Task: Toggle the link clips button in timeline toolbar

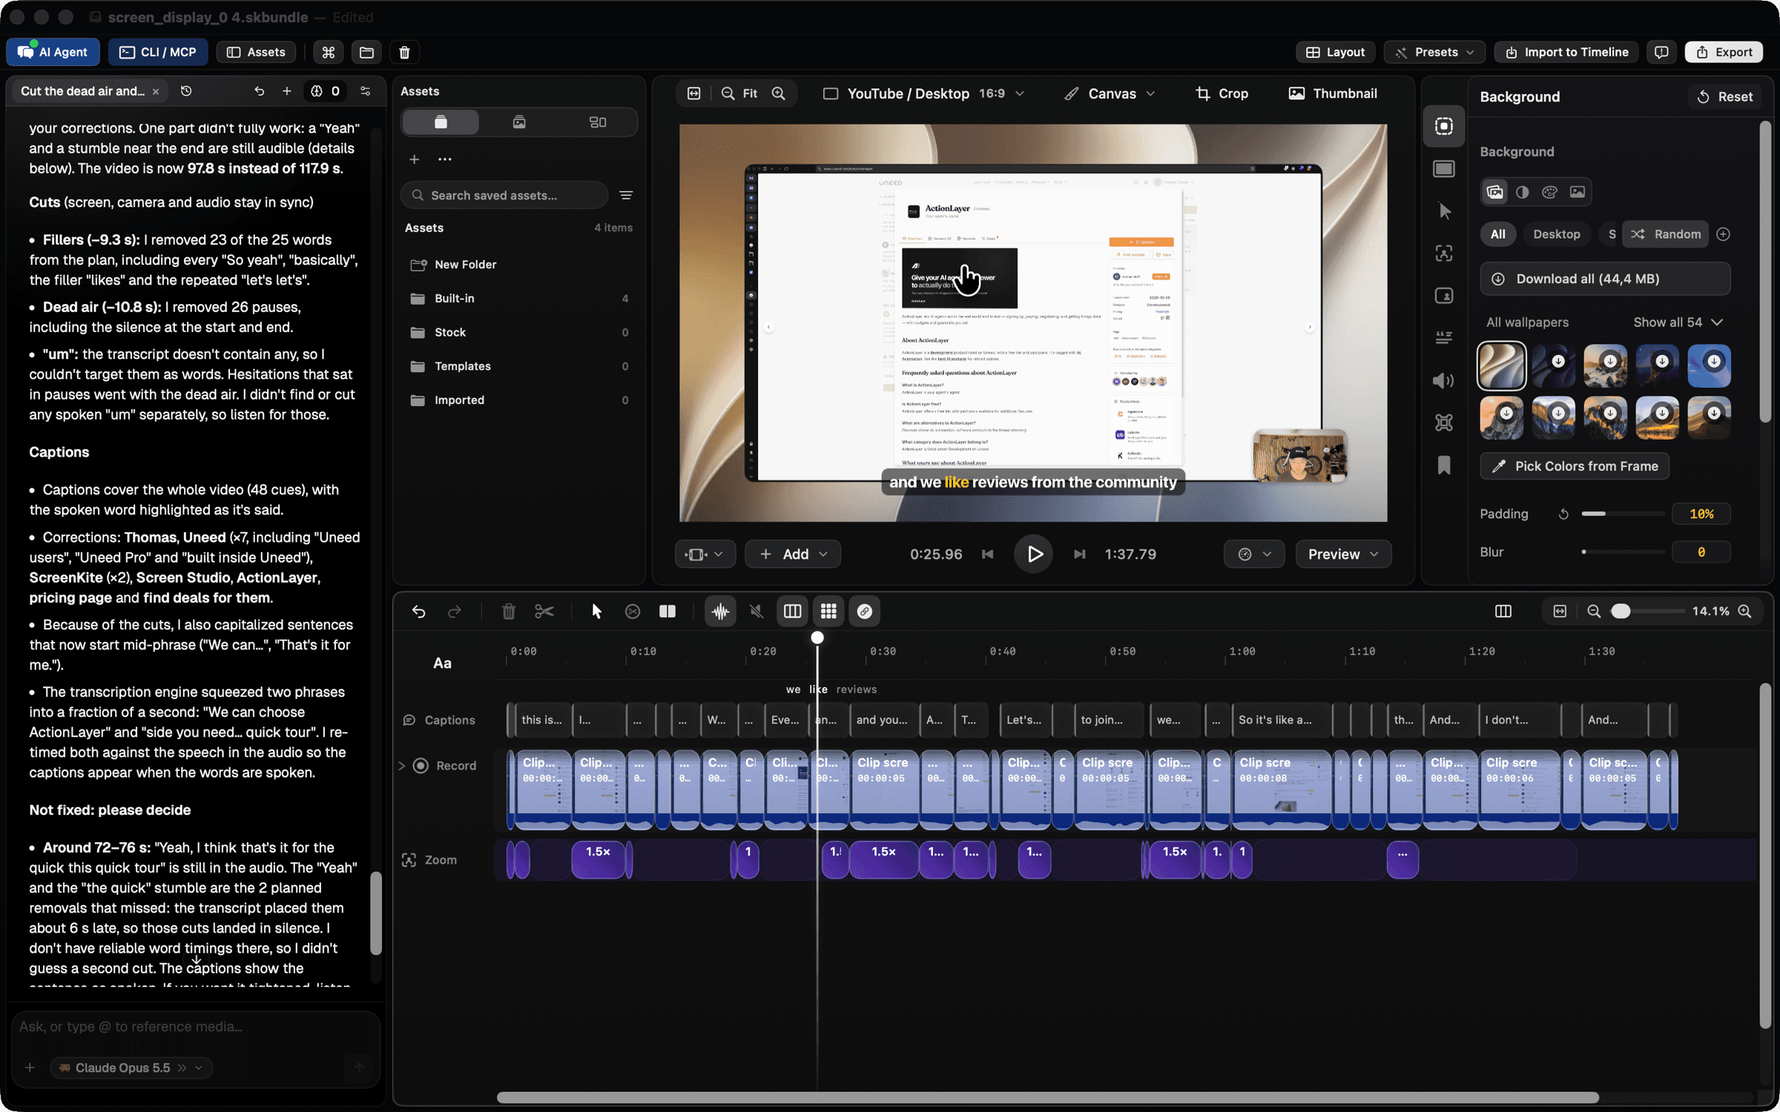Action: click(864, 611)
